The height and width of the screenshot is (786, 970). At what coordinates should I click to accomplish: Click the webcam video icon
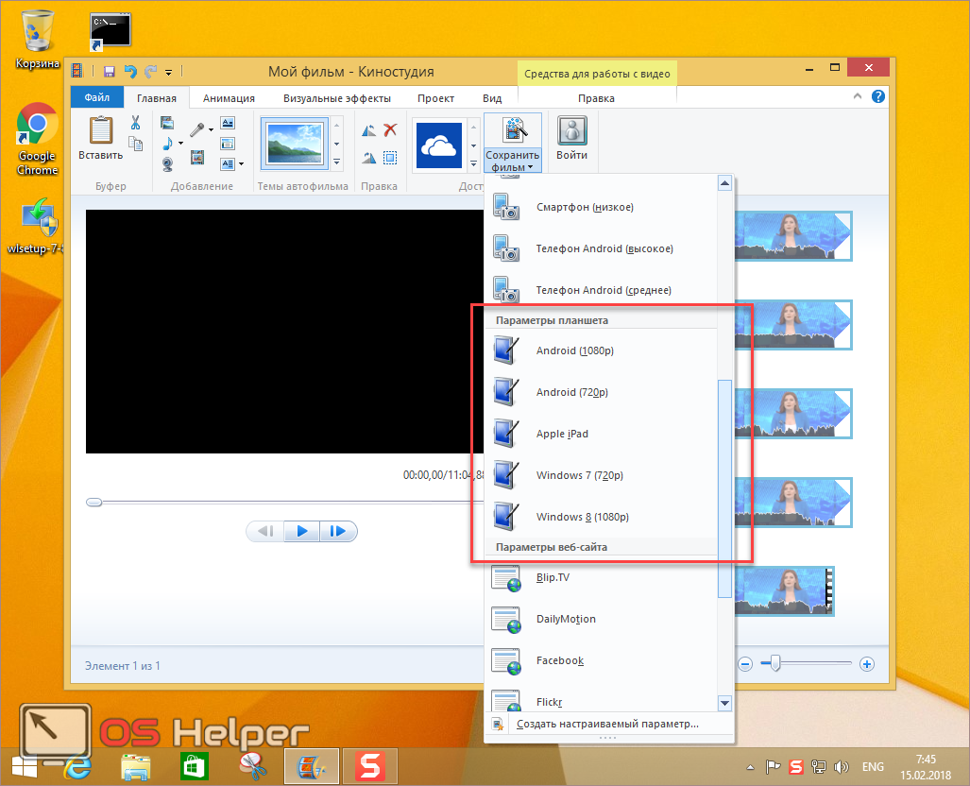pos(167,164)
